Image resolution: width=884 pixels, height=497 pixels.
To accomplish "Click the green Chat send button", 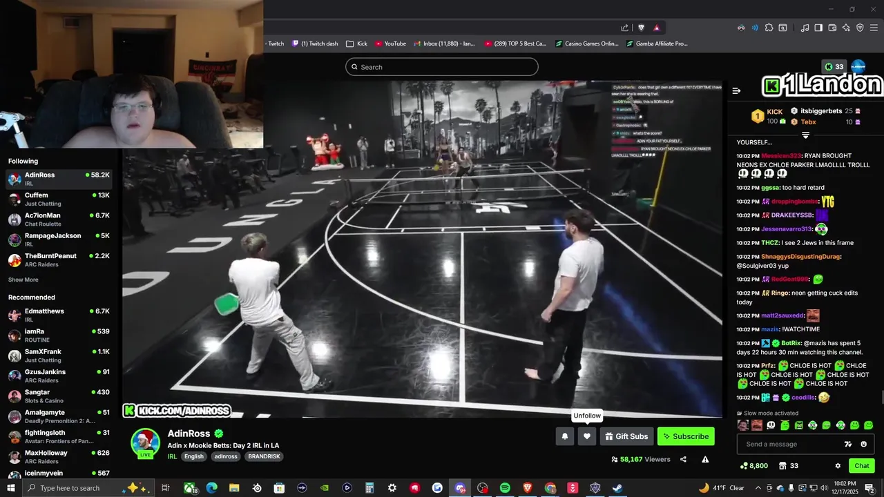I will 862,466.
